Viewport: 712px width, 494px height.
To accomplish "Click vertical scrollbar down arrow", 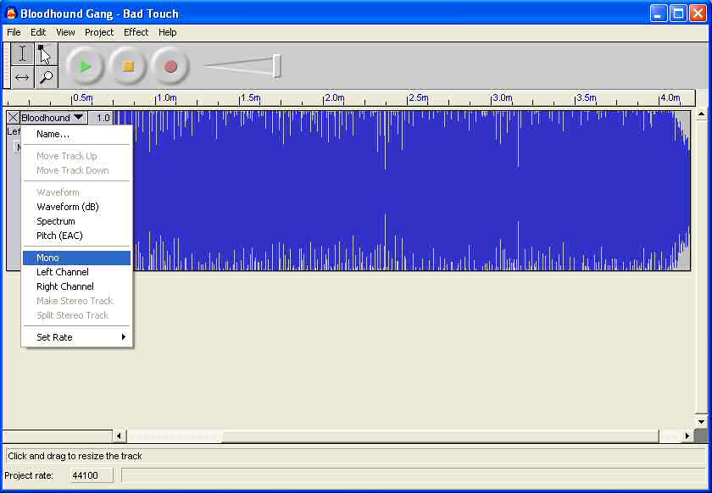I will [701, 421].
